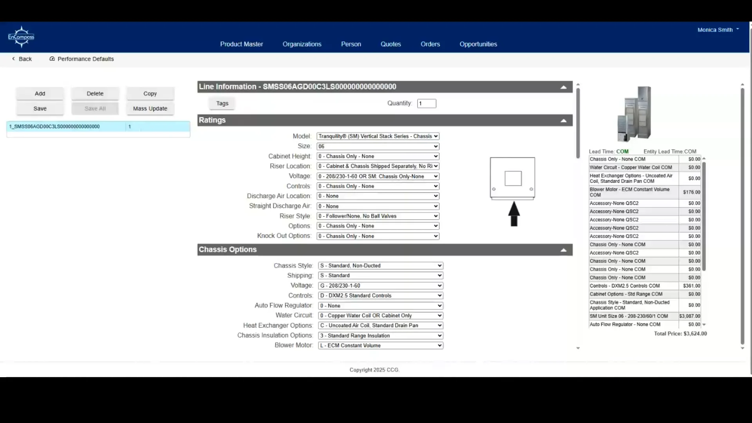
Task: Navigate to Organizations
Action: [x=302, y=44]
